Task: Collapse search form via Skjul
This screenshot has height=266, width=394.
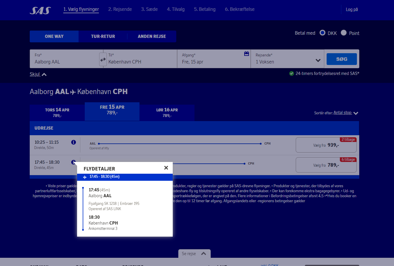Action: tap(38, 74)
